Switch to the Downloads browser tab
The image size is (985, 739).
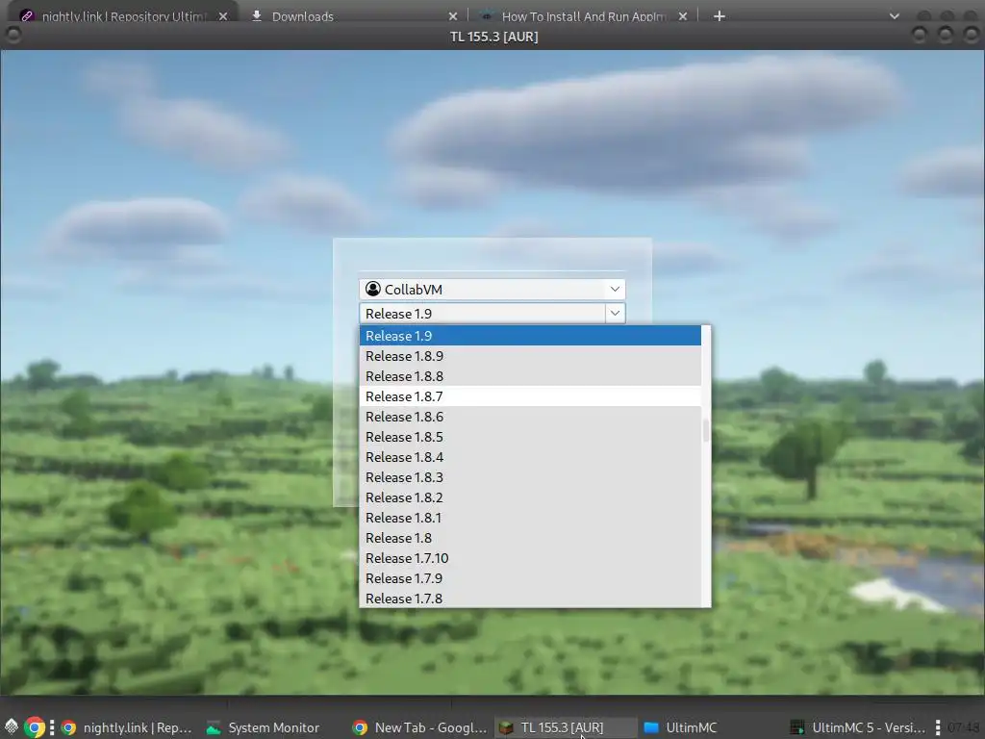302,16
